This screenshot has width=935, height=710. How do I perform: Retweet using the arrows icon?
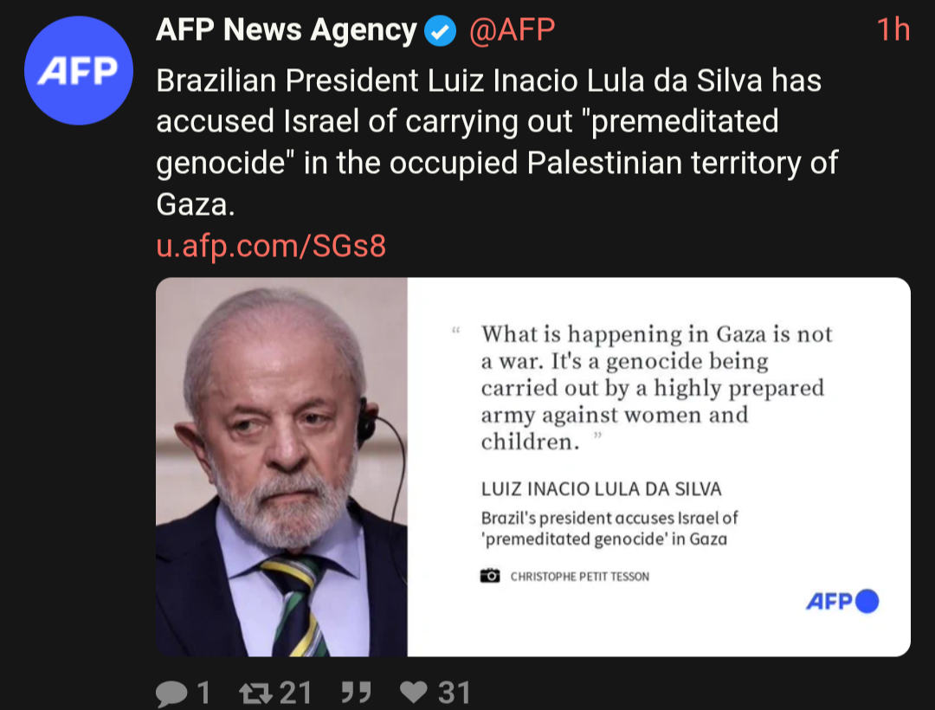coord(255,694)
